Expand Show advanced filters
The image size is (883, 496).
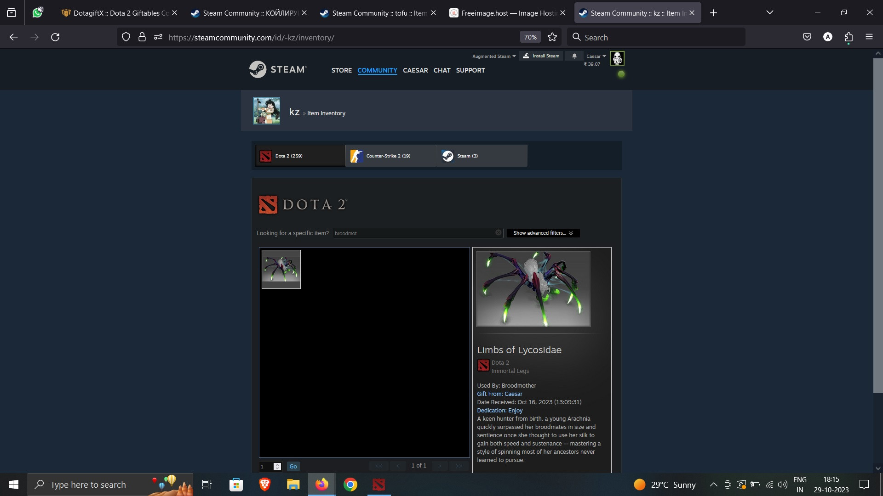click(x=543, y=233)
